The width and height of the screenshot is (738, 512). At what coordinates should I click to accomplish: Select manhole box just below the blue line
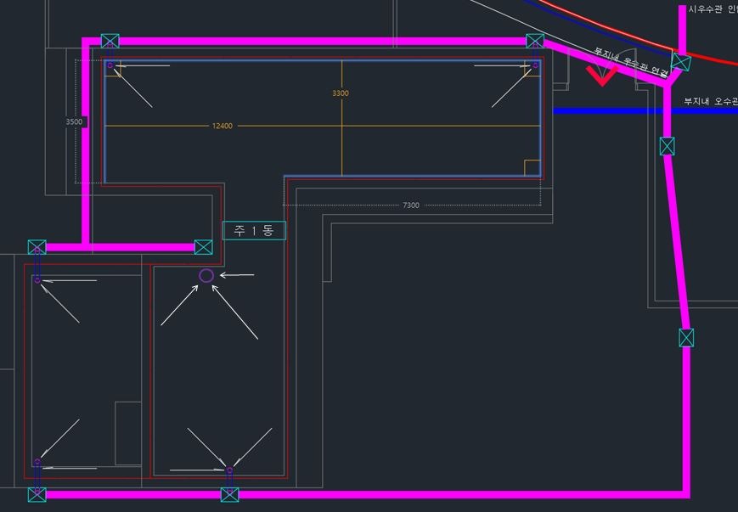coord(668,146)
